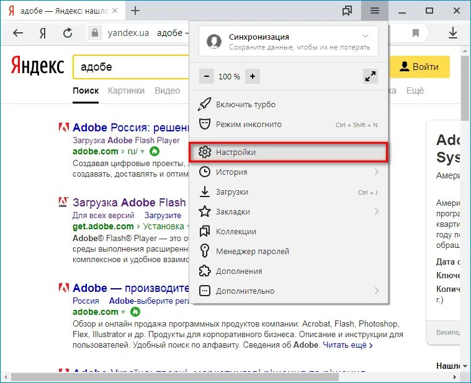Open Для всех версий sublink
Image resolution: width=471 pixels, height=383 pixels.
click(x=104, y=215)
